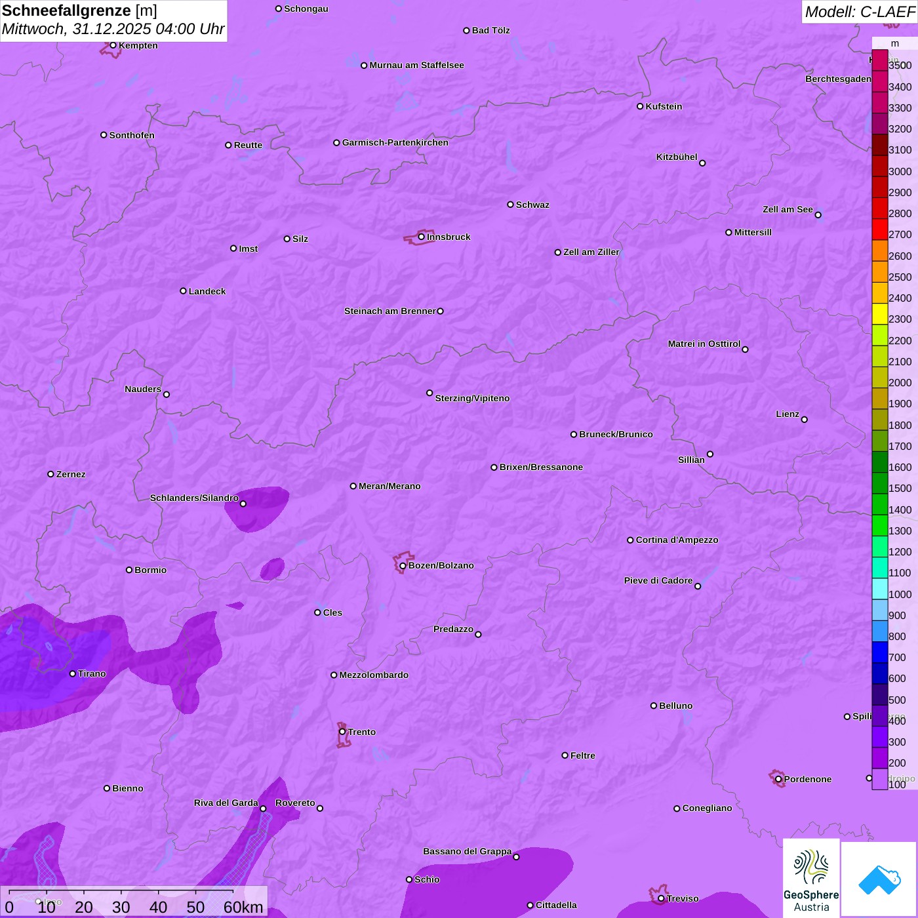Click the Steinach am Brenner label
This screenshot has height=918, width=918.
pos(390,311)
